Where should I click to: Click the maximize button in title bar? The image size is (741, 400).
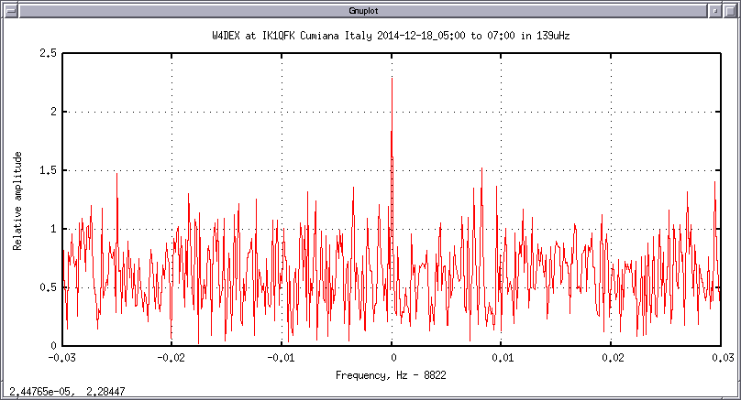point(732,8)
